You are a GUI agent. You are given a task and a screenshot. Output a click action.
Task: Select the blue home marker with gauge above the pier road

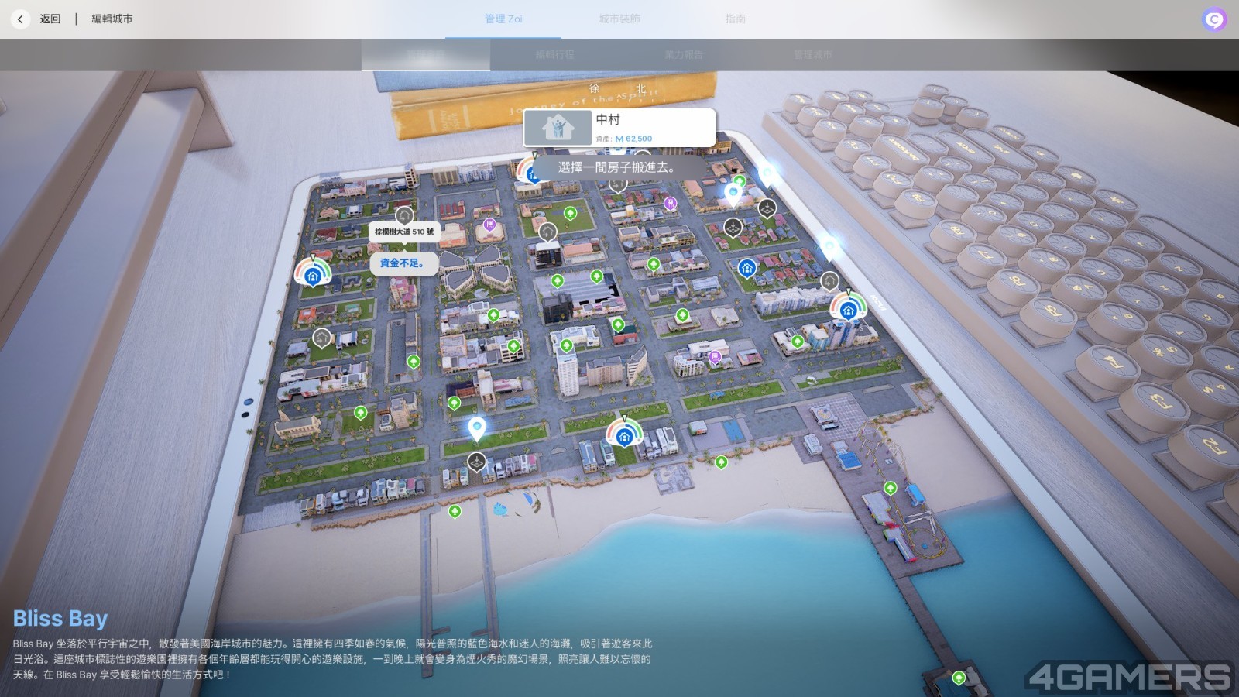(x=848, y=307)
